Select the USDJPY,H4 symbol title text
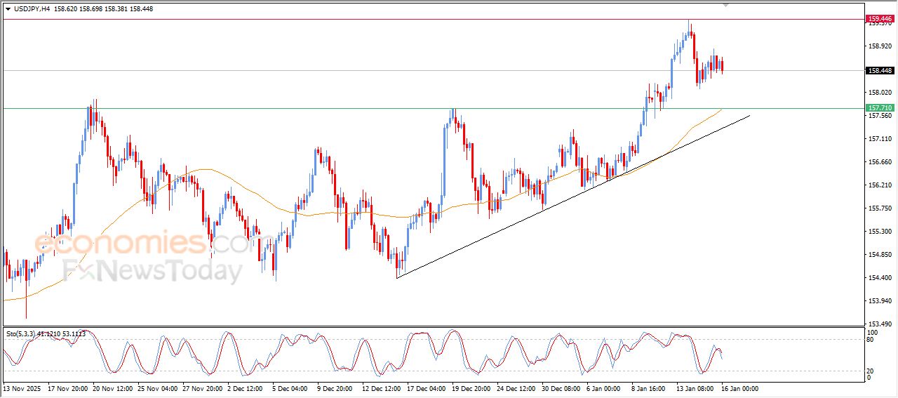 32,9
